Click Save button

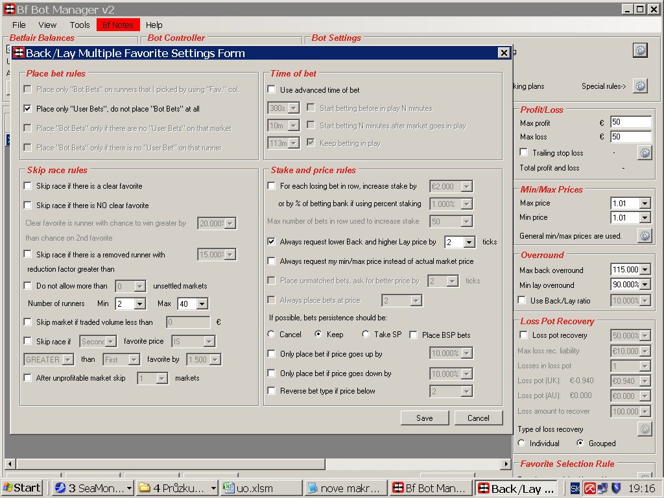pyautogui.click(x=424, y=418)
